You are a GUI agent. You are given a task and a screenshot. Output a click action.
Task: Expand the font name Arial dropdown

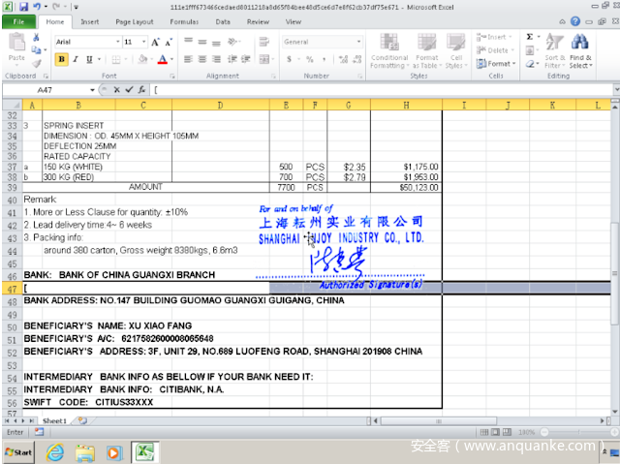tap(116, 42)
